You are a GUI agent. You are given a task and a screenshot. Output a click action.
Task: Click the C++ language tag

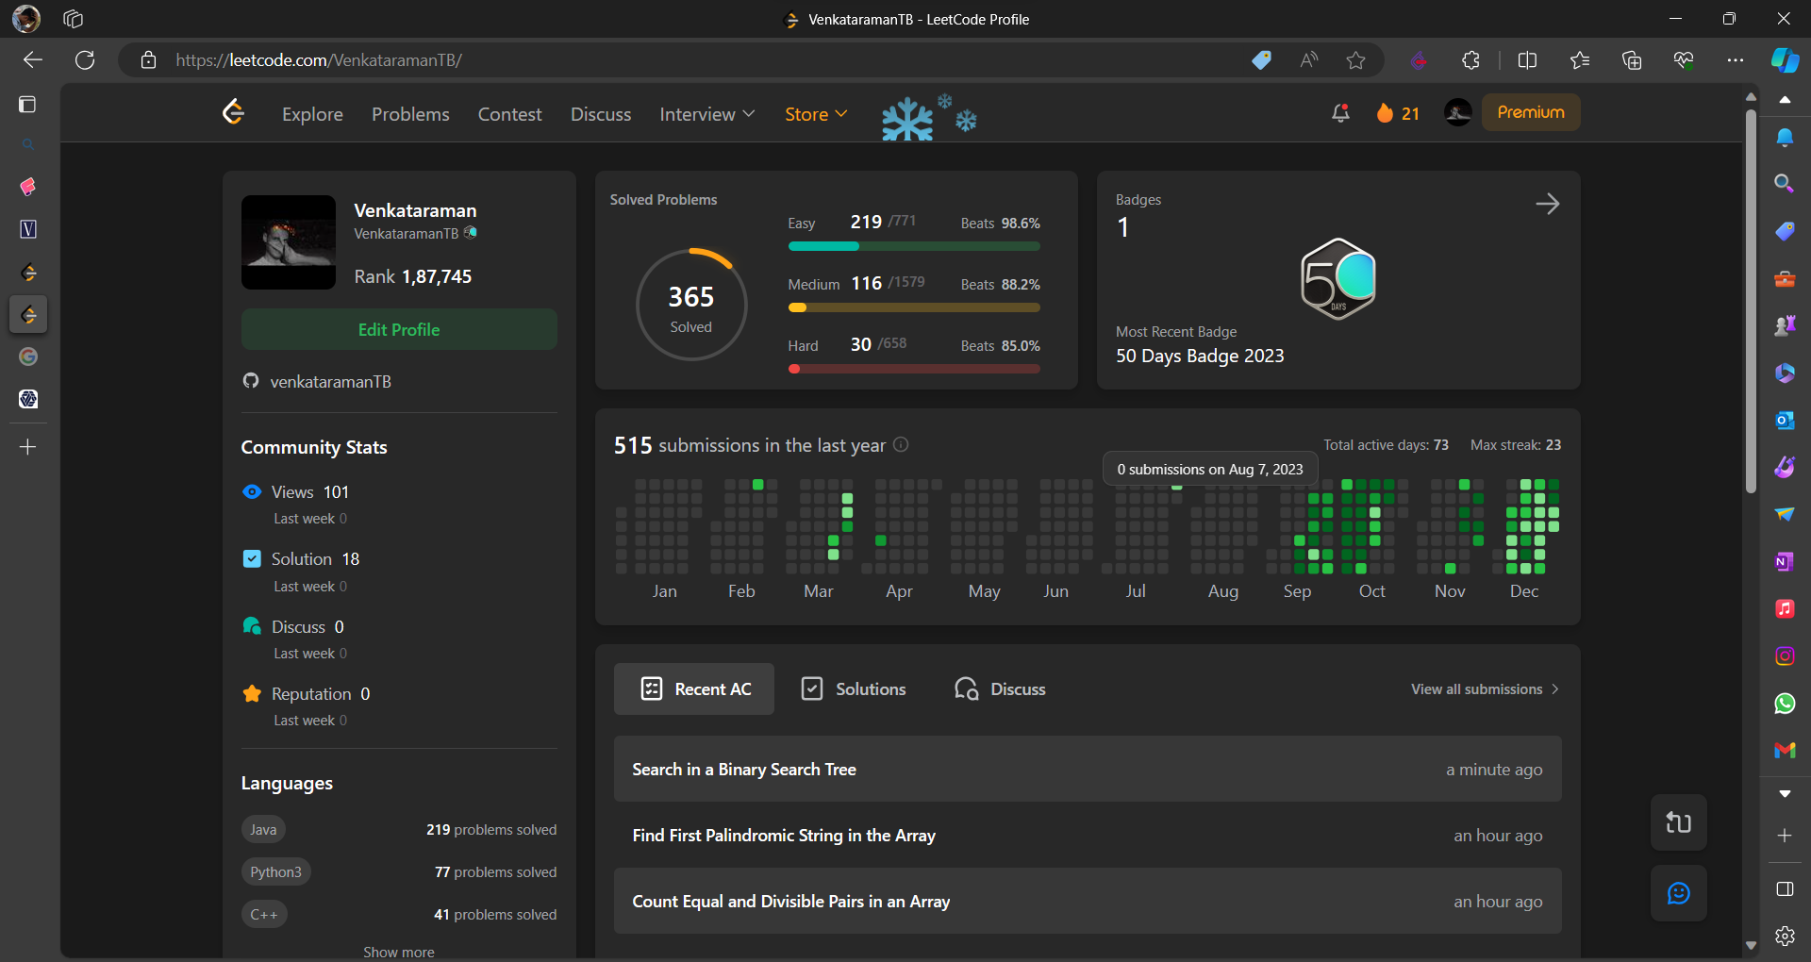(x=264, y=915)
